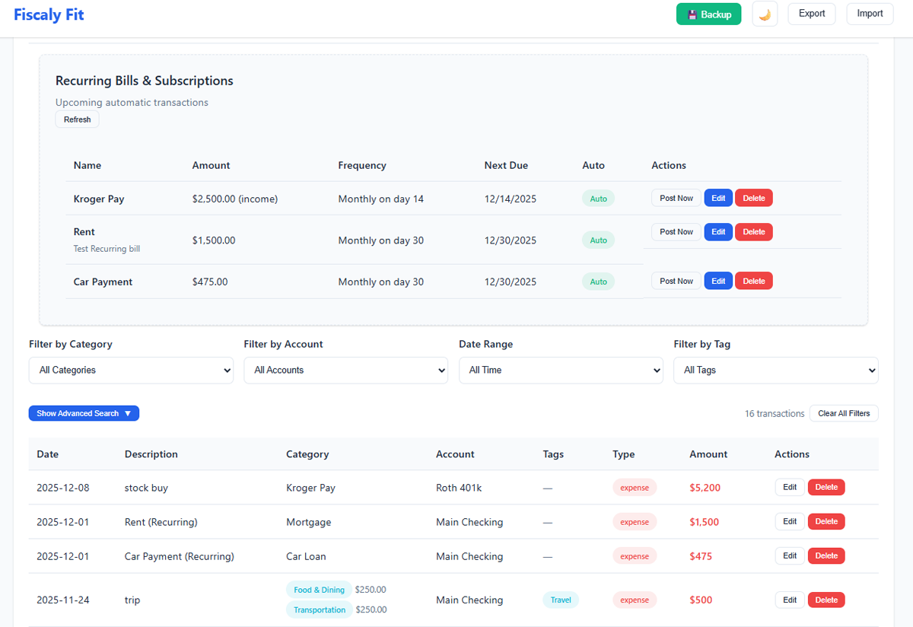The image size is (913, 627).
Task: Open the Filter by Category dropdown
Action: point(131,370)
